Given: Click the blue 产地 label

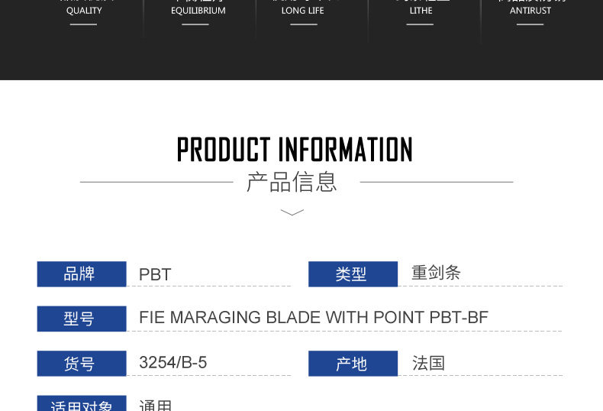Looking at the screenshot, I should tap(353, 364).
